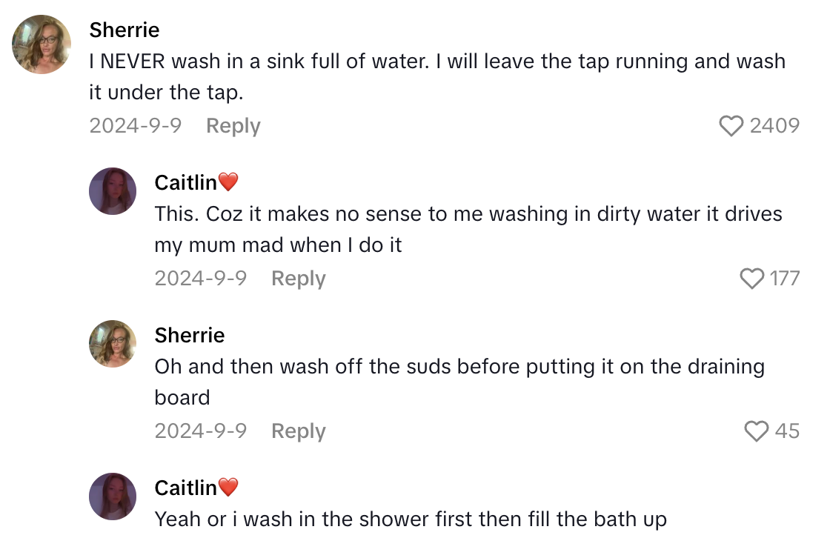The height and width of the screenshot is (538, 830).
Task: Like Sherrie's top comment via the heart icon
Action: pyautogui.click(x=730, y=126)
